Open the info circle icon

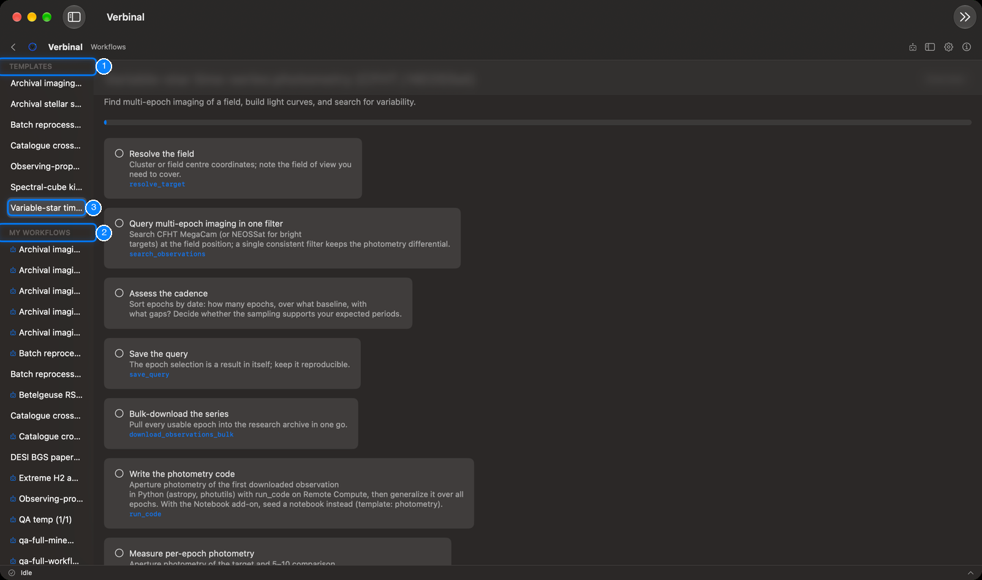pos(967,47)
